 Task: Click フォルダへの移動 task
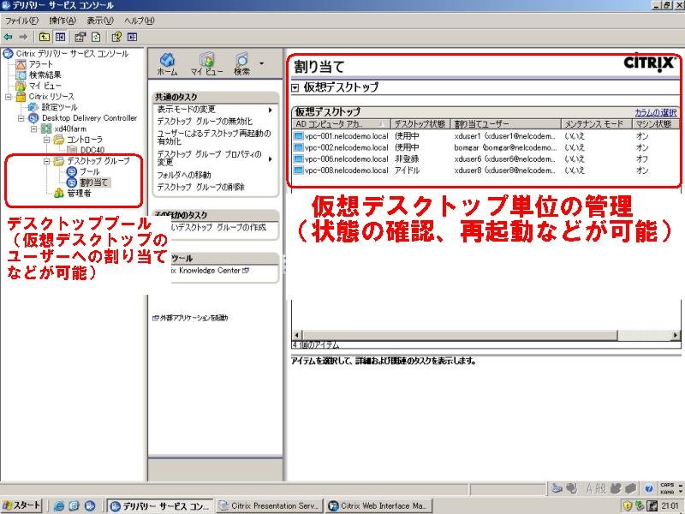[184, 175]
